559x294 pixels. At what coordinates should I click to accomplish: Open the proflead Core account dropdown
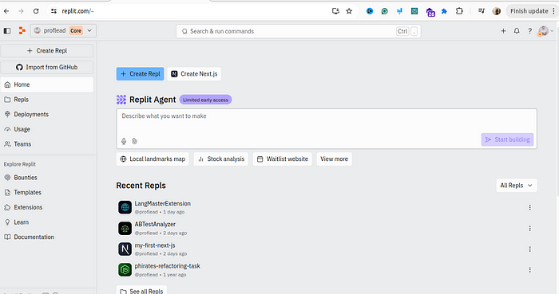tap(63, 31)
